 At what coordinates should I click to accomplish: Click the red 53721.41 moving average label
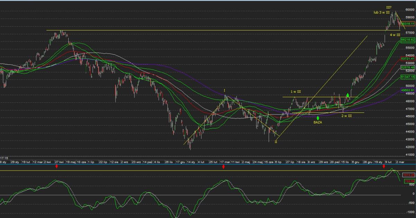[408, 59]
